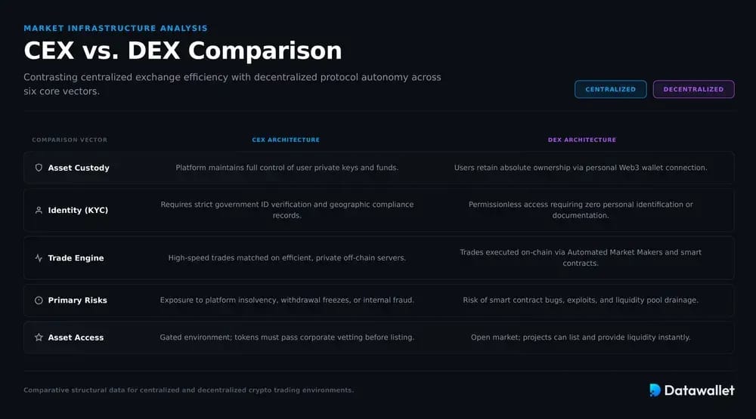Click the MARKET INFRASTRUCTURE ANALYSIS heading
756x419 pixels.
pos(116,29)
